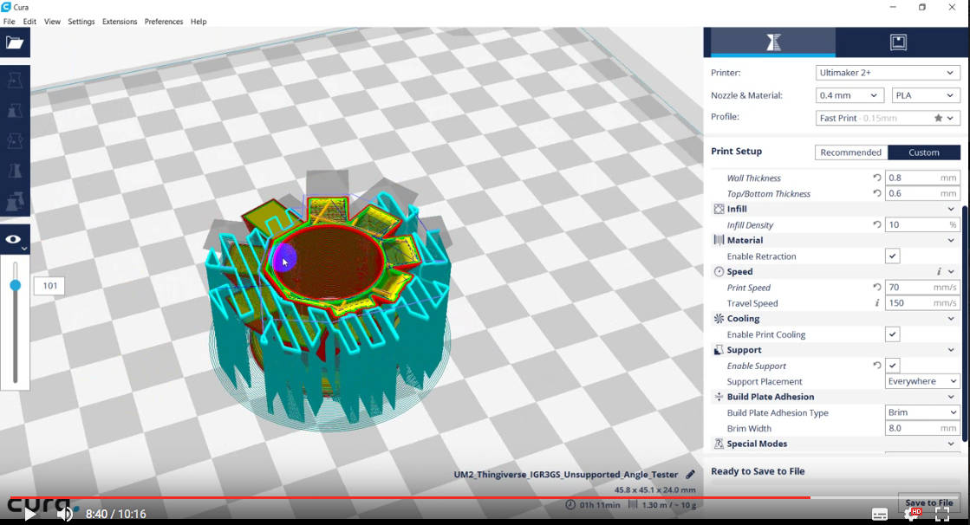This screenshot has height=525, width=970.
Task: Reset the Top/Bottom Thickness value
Action: point(876,193)
